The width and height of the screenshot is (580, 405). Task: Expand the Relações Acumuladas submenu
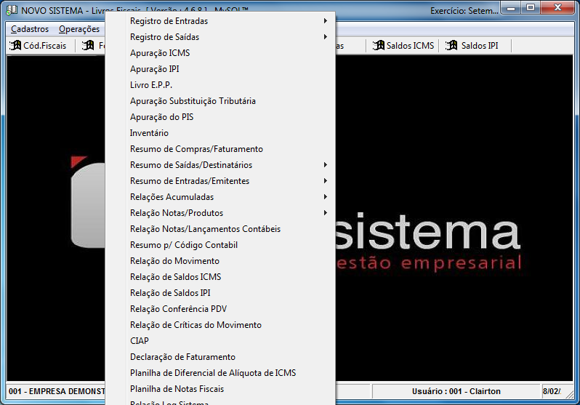(220, 197)
